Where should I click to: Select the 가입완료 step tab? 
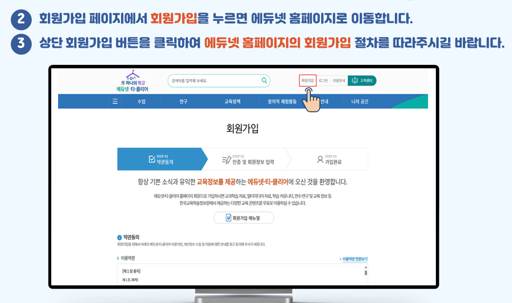pyautogui.click(x=328, y=159)
